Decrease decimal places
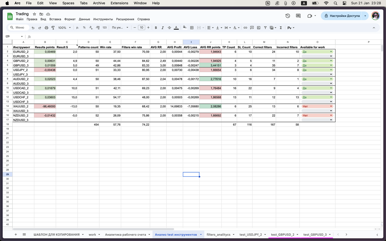 [x=91, y=28]
